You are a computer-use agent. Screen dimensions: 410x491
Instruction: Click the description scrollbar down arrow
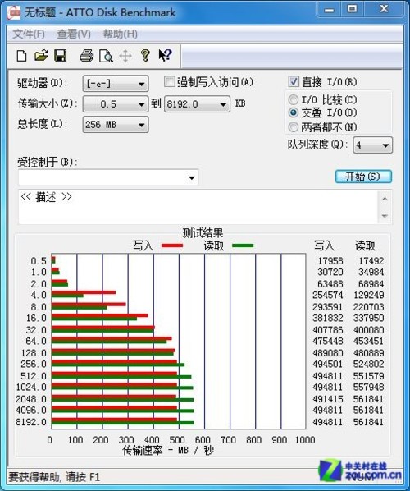coord(385,216)
